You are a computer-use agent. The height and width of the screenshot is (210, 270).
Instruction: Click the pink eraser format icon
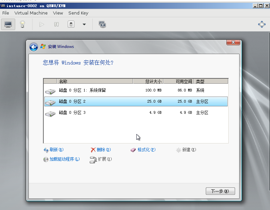[133, 150]
